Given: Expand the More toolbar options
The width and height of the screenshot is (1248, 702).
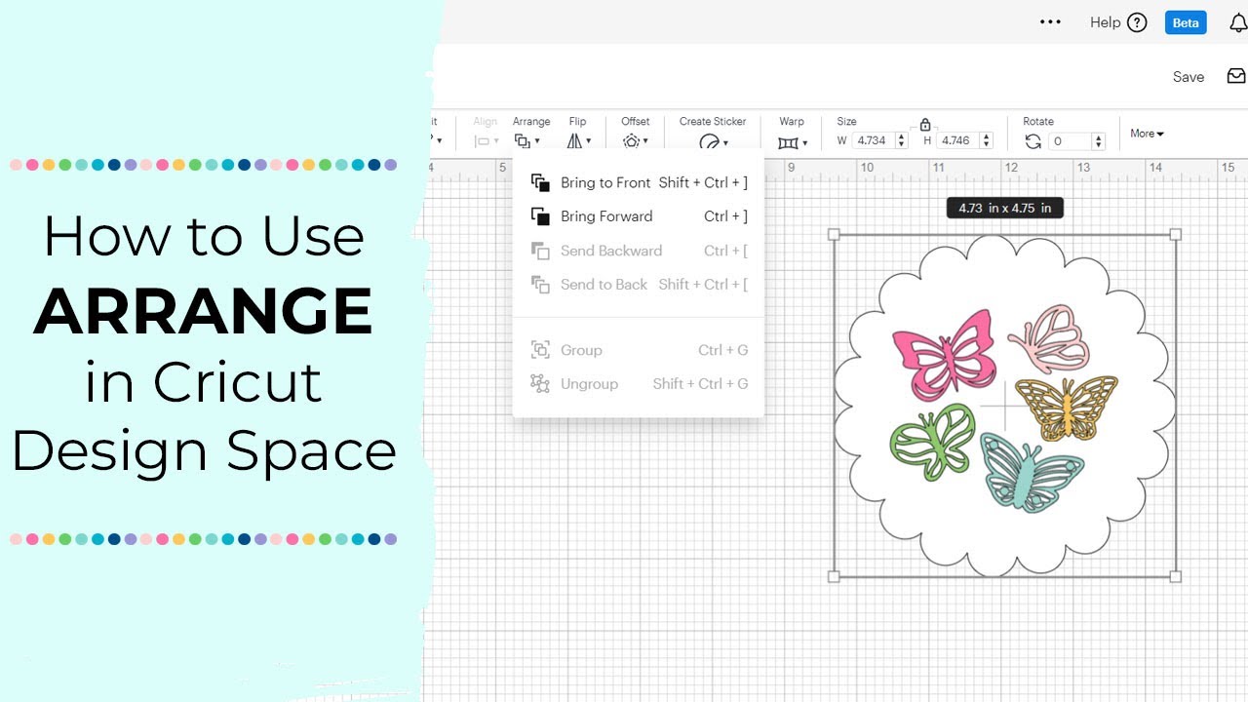Looking at the screenshot, I should click(1147, 134).
